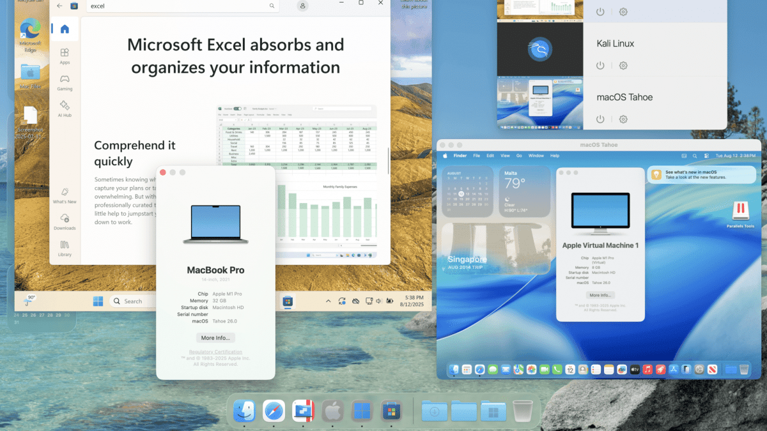Open the account menu in Microsoft Store
This screenshot has height=431, width=767.
(302, 6)
